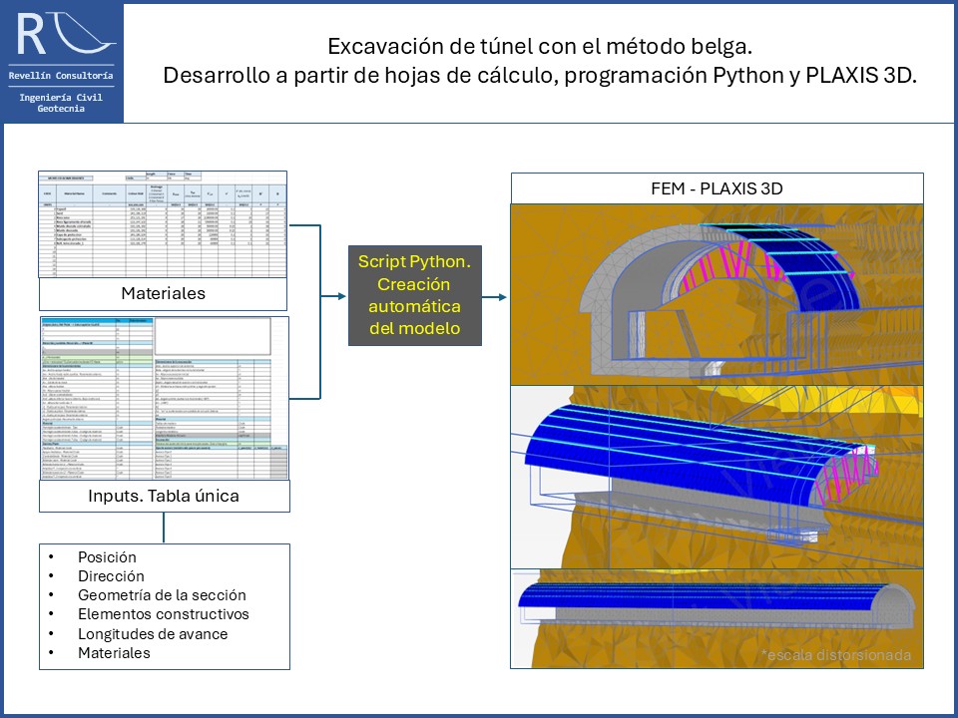Click the escala distorsionada footnote text
Image resolution: width=958 pixels, height=718 pixels.
click(x=836, y=655)
